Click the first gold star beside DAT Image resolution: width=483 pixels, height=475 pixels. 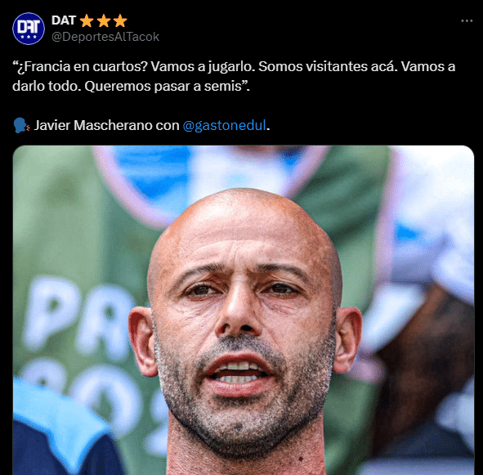point(87,21)
